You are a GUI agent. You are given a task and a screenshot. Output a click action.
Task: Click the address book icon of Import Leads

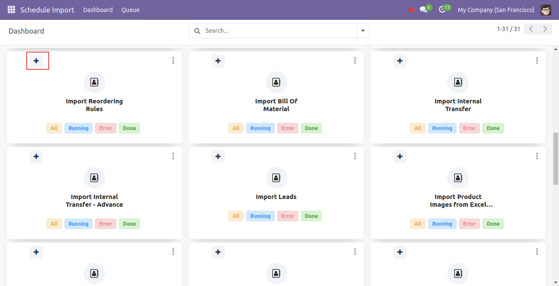tap(276, 178)
